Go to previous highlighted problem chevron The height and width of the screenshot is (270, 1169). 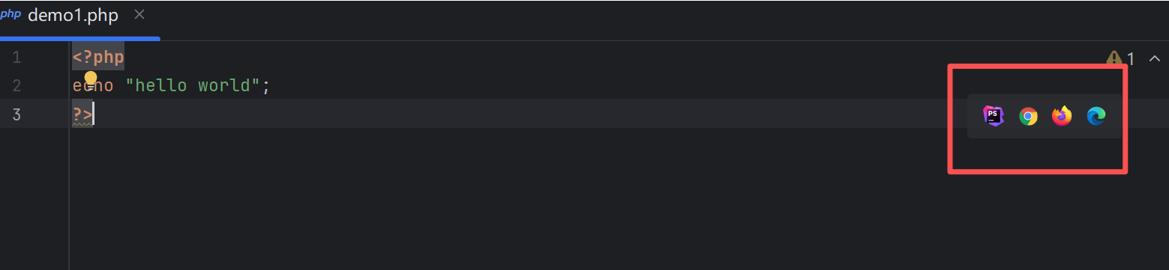coord(1155,58)
